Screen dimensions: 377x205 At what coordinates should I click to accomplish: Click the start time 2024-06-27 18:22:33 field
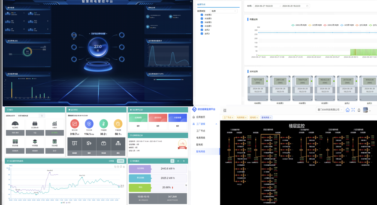pyautogui.click(x=263, y=6)
